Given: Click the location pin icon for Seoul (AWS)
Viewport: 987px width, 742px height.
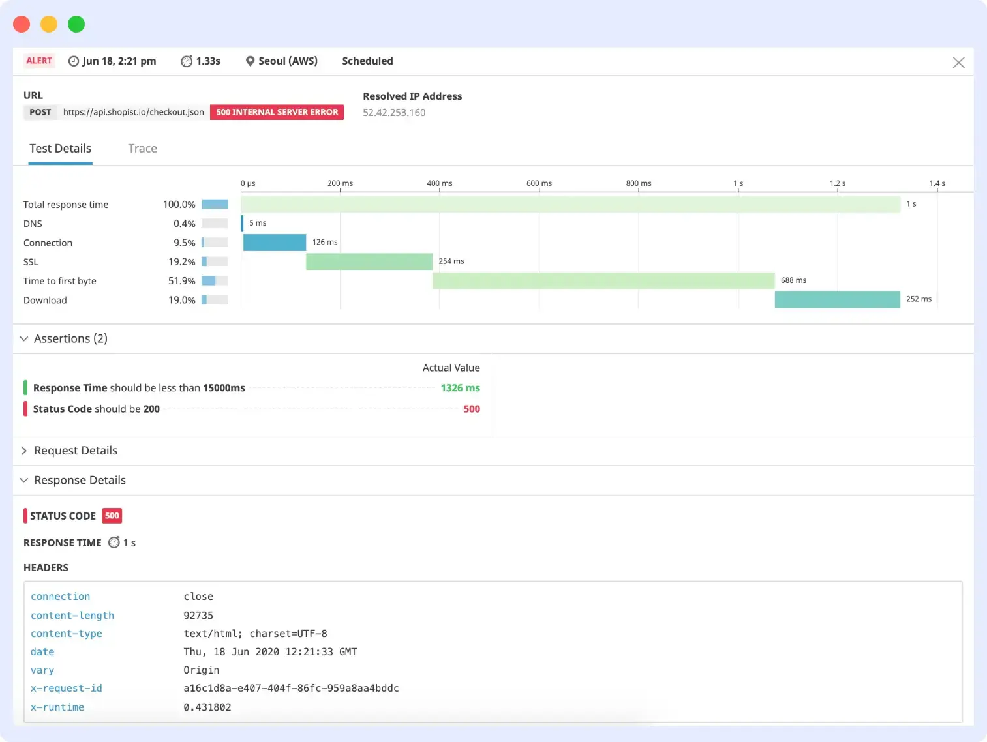Looking at the screenshot, I should tap(250, 61).
